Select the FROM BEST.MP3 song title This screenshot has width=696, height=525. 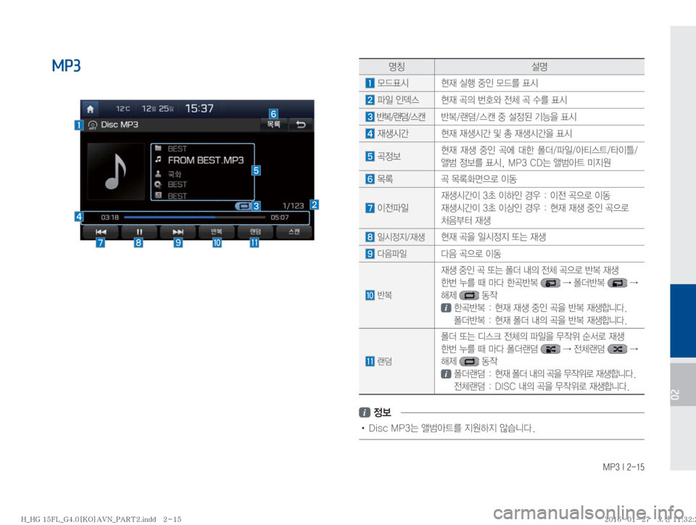pos(205,160)
